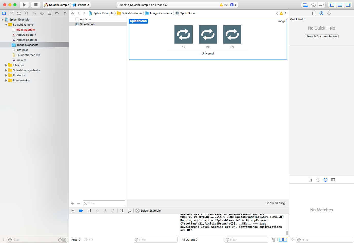Go forward in editor history

pyautogui.click(x=84, y=13)
